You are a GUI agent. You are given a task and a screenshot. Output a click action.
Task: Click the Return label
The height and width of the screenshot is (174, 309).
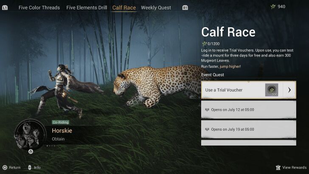pos(15,168)
